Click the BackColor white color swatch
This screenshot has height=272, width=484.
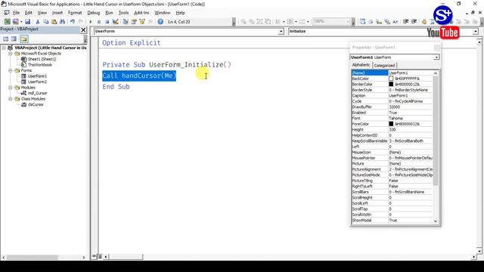pyautogui.click(x=391, y=79)
